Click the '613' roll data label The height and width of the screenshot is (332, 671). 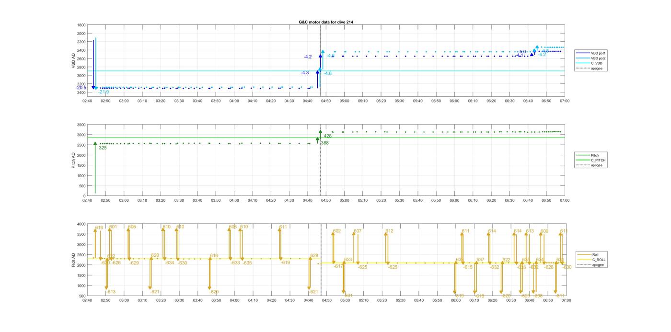click(x=530, y=231)
